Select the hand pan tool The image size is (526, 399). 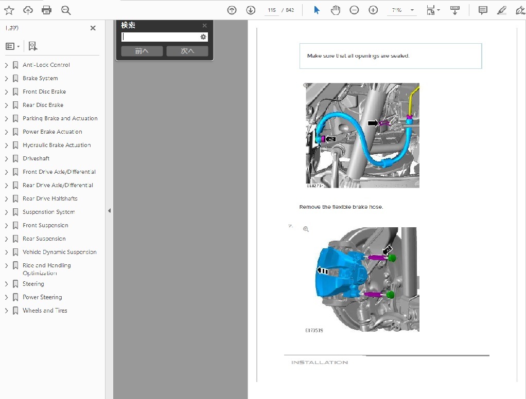point(335,10)
